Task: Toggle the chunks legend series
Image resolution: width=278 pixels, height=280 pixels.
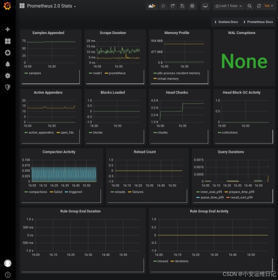Action: pyautogui.click(x=163, y=133)
